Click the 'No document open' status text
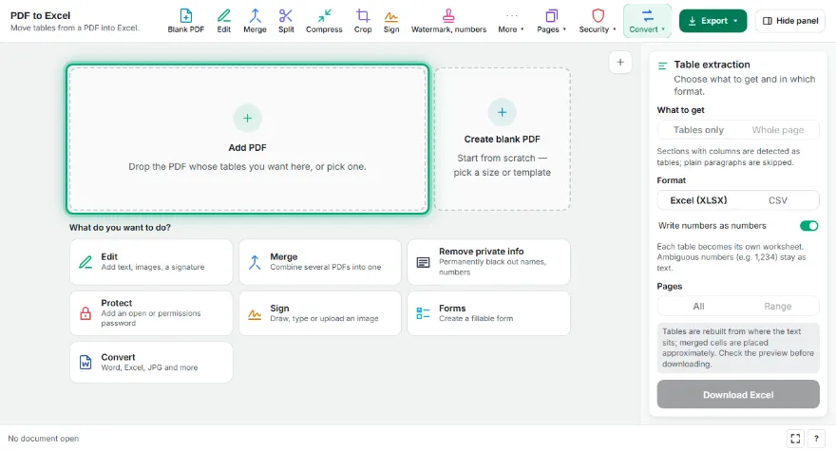This screenshot has width=836, height=451. point(43,439)
